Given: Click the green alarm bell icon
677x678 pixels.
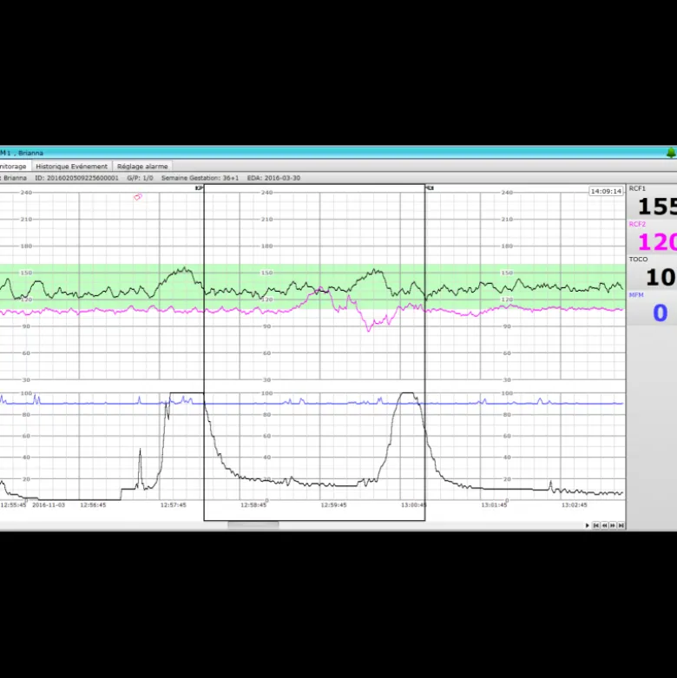Looking at the screenshot, I should pyautogui.click(x=671, y=153).
